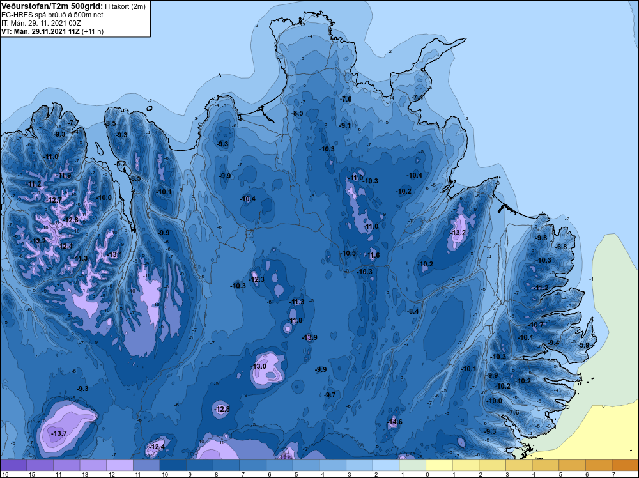
Task: Click the -12.2 temperature label
Action: [38, 241]
